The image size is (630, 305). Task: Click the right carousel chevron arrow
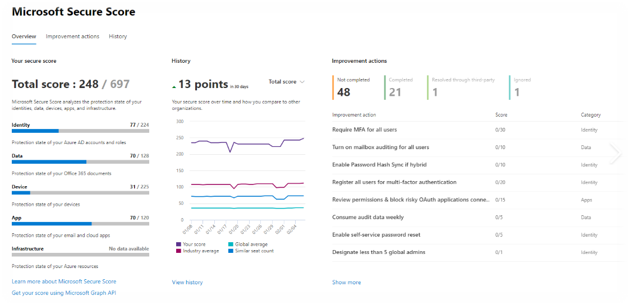coord(616,154)
